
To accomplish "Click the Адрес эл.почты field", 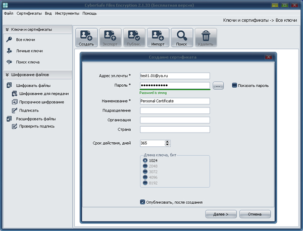I will (x=175, y=76).
